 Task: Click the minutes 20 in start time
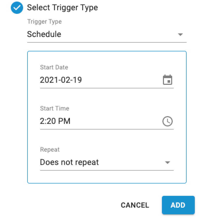pos(51,121)
